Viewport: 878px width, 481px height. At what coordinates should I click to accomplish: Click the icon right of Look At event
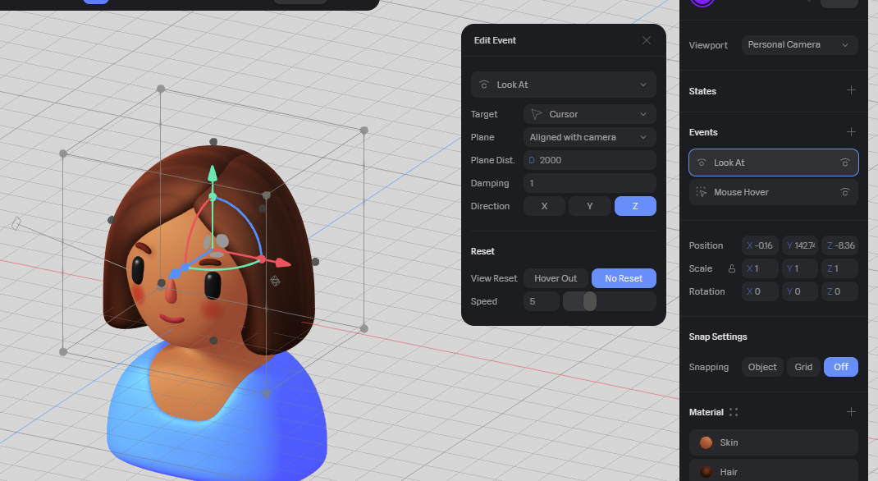tap(845, 163)
